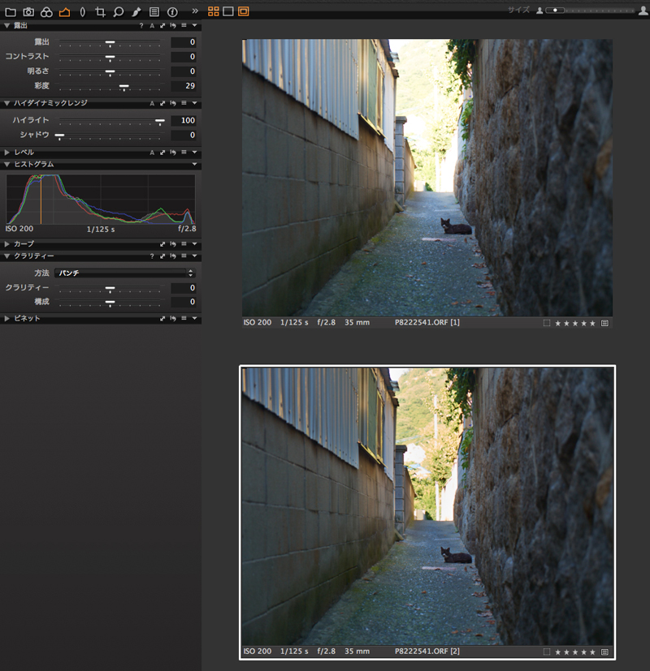Screen dimensions: 650x671
Task: Tick the color tag box under P8222541.ORF [1]
Action: point(547,323)
